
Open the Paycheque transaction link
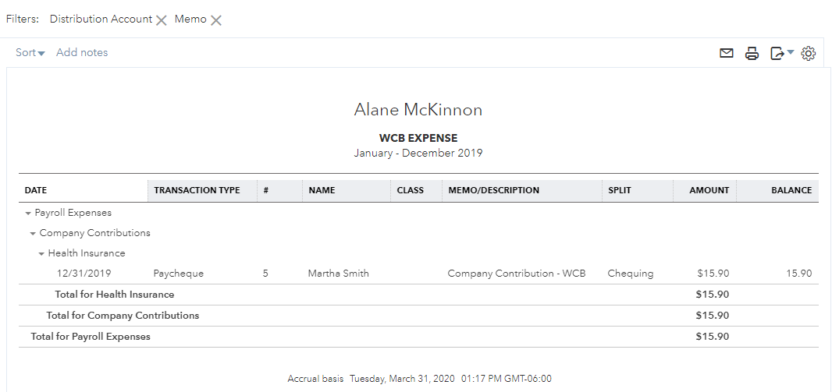click(x=179, y=274)
